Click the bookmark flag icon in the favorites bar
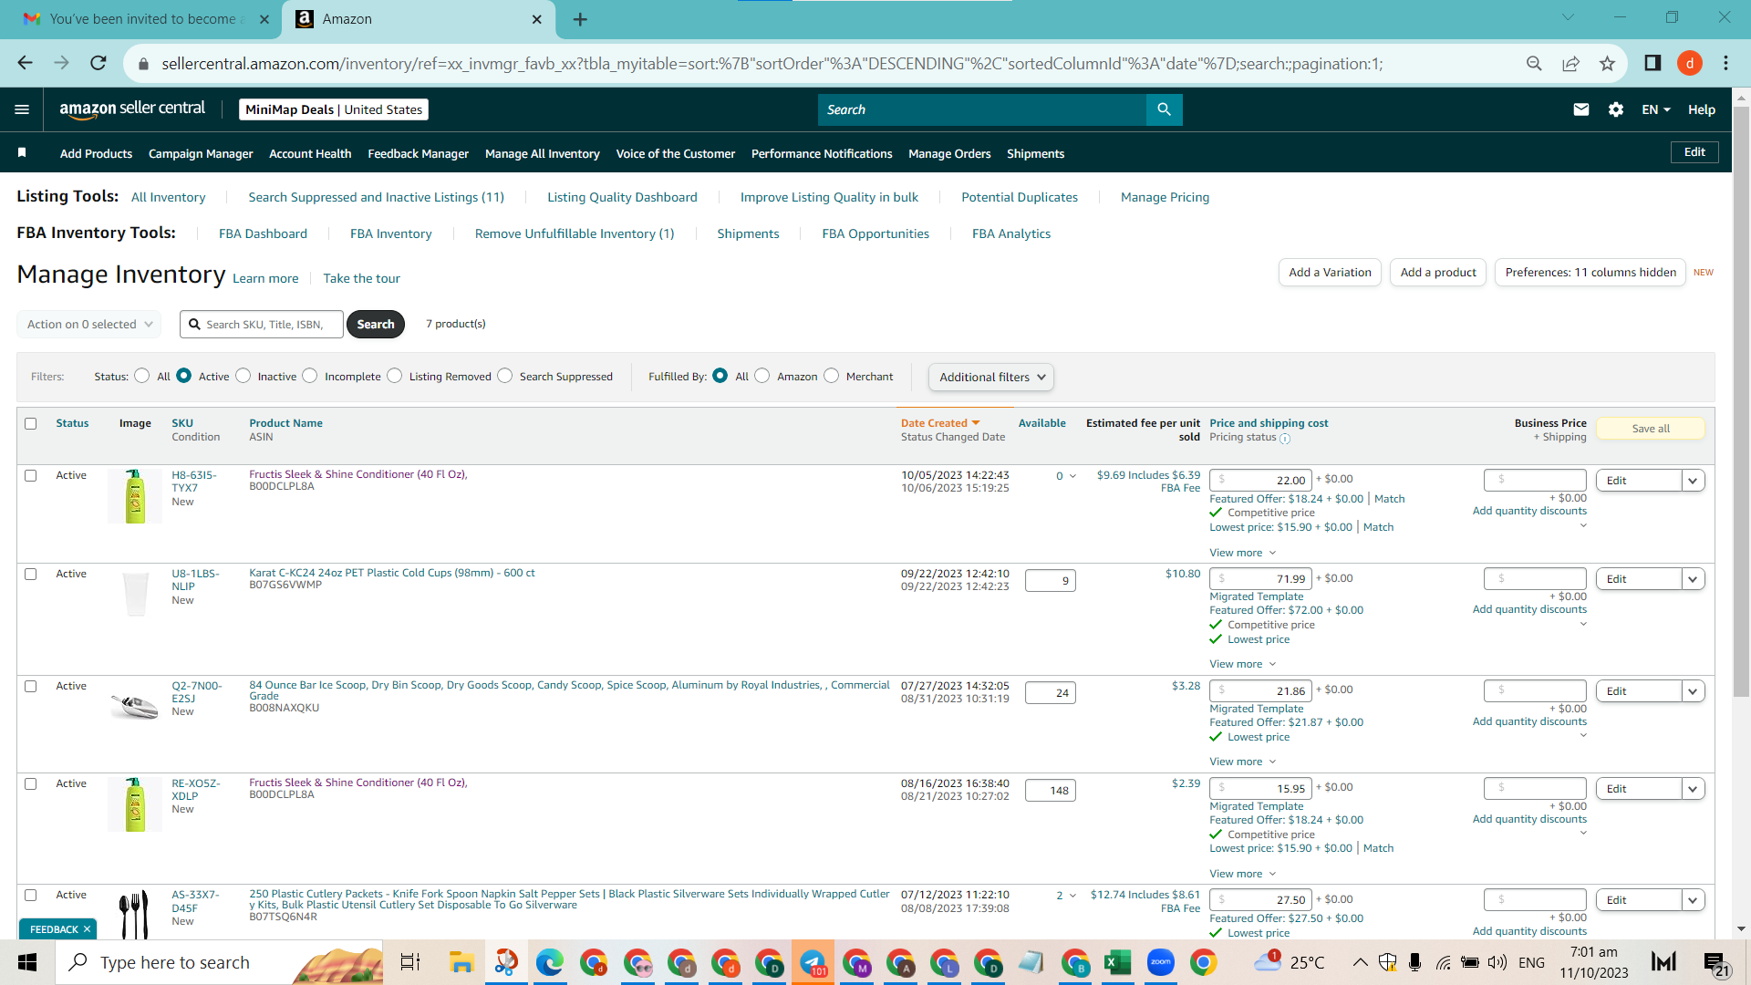This screenshot has height=985, width=1751. click(22, 153)
